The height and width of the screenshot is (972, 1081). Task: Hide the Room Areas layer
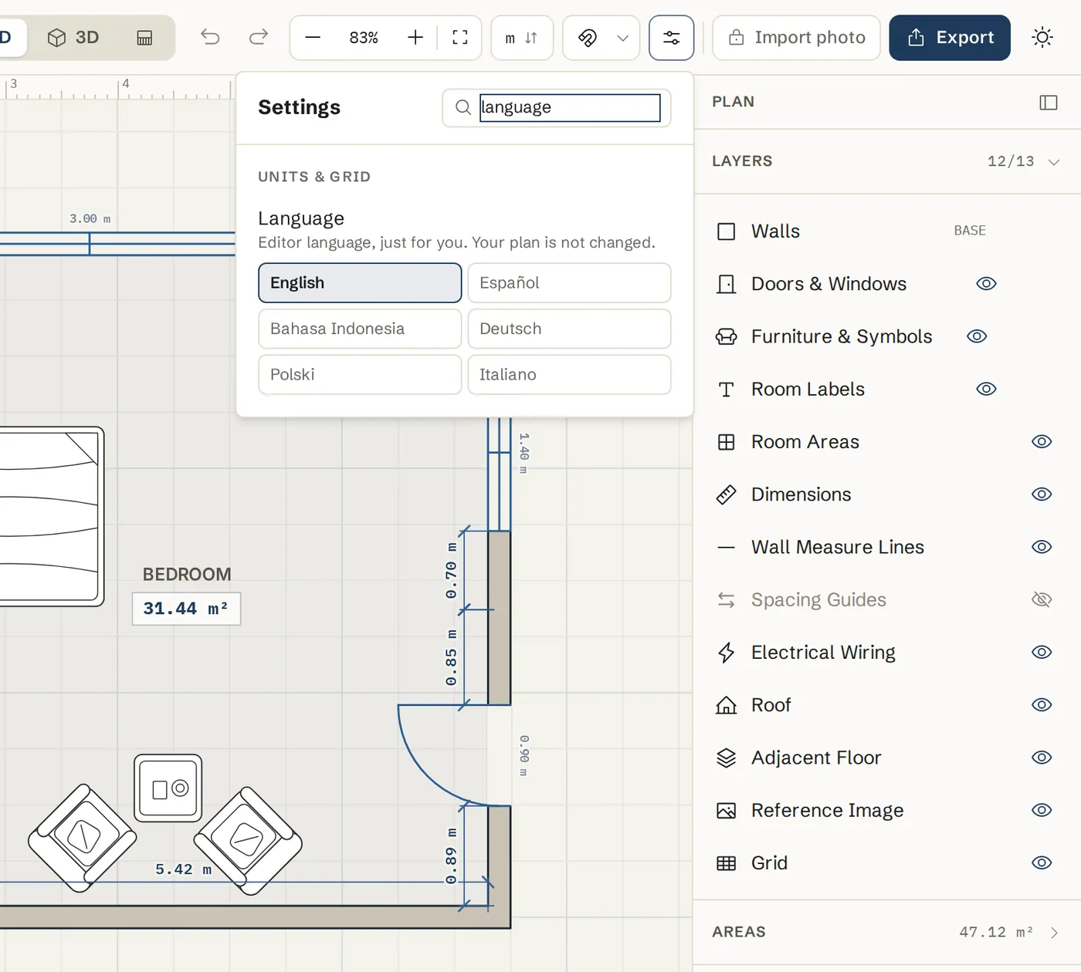(x=1042, y=442)
